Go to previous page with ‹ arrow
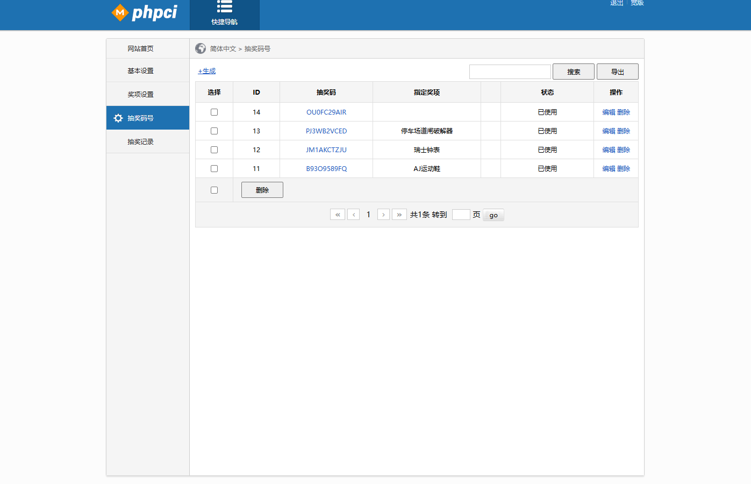Viewport: 751px width, 484px height. click(354, 214)
